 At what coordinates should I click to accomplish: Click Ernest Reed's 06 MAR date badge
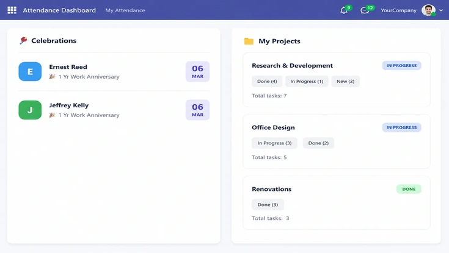click(x=197, y=71)
